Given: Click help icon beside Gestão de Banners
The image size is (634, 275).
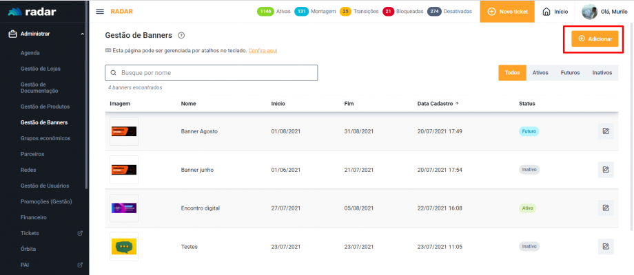Looking at the screenshot, I should (x=181, y=35).
